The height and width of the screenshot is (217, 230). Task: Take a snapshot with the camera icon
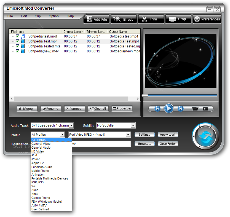pyautogui.click(x=205, y=109)
